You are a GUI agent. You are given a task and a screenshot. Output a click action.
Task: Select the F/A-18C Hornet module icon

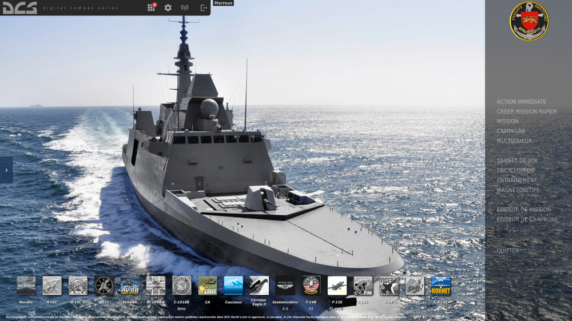click(440, 285)
